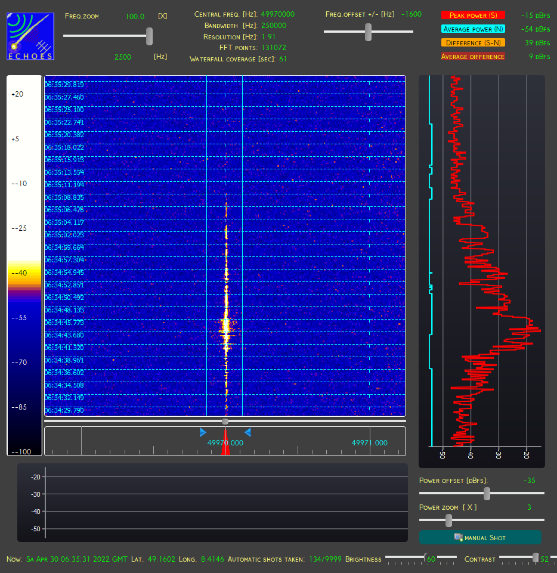Click the Power offset slider handle
557x573 pixels.
(487, 493)
